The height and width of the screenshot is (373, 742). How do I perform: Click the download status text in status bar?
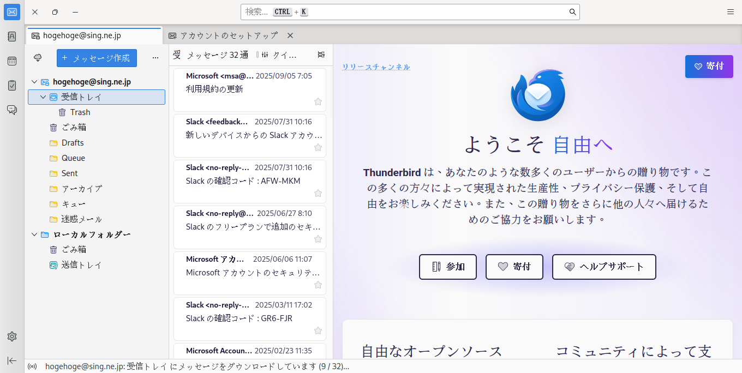click(197, 366)
